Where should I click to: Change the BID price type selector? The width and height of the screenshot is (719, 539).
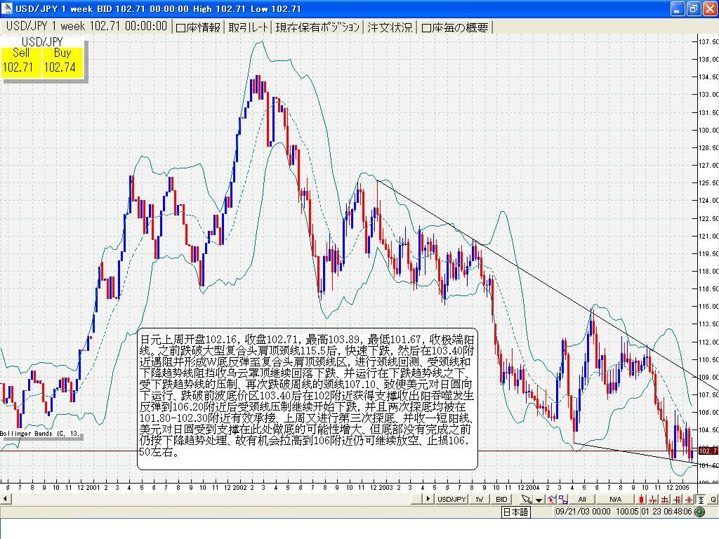[501, 499]
